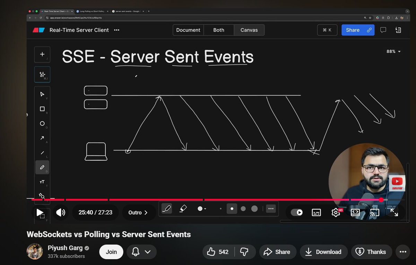Click the plus add button in the canvas sidebar

pyautogui.click(x=42, y=54)
